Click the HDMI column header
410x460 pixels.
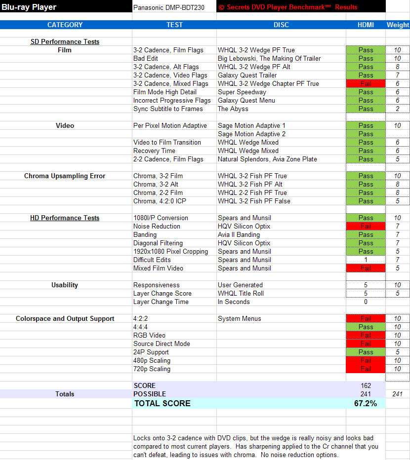[x=366, y=25]
